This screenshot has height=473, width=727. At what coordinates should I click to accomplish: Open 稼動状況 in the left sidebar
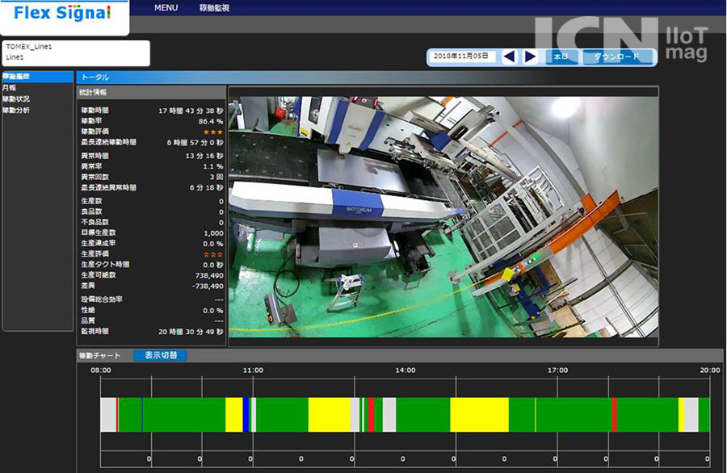click(x=16, y=98)
